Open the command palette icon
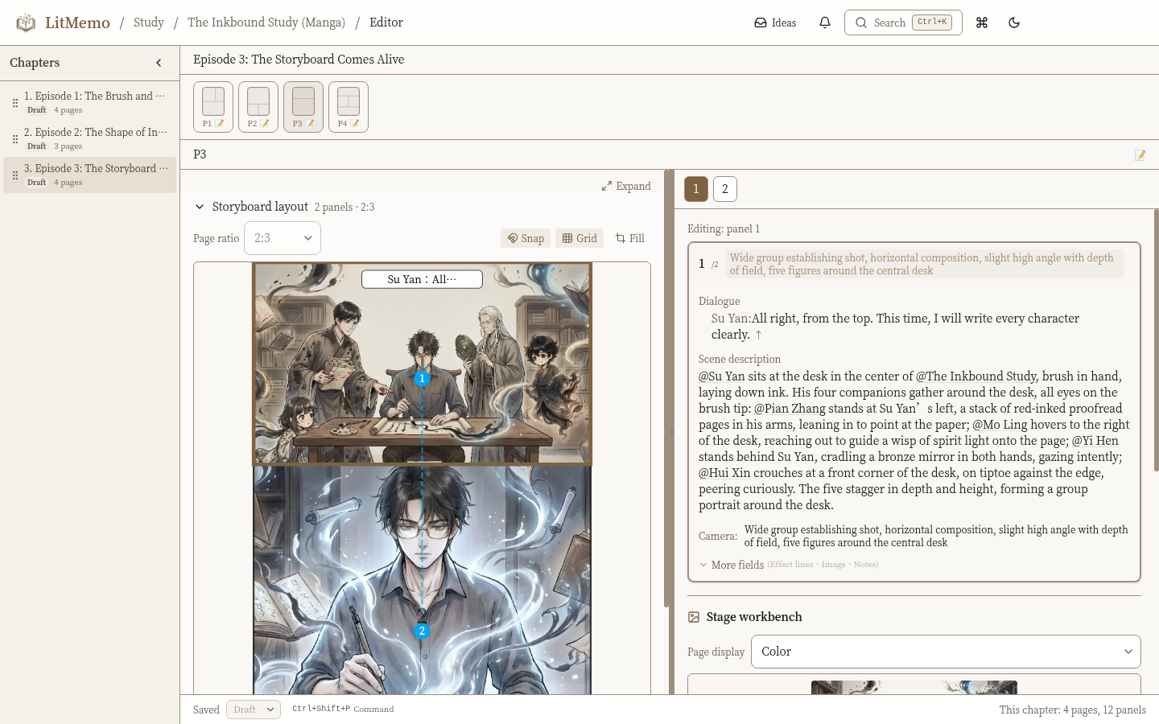1159x724 pixels. 982,23
